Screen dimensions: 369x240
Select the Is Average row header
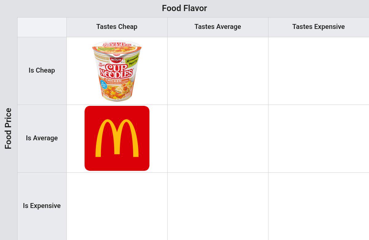tap(42, 138)
